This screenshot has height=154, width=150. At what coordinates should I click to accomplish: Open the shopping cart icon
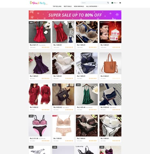[120, 3]
